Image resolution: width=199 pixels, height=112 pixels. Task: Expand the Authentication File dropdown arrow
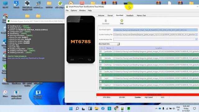[197, 40]
